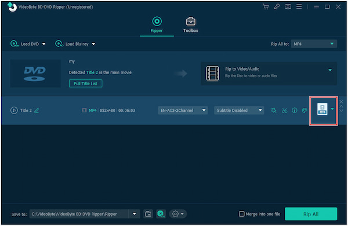Click the Load DVD button
348x226 pixels.
(24, 44)
